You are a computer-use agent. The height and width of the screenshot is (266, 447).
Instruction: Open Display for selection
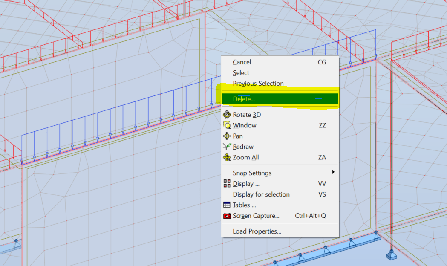(x=261, y=194)
